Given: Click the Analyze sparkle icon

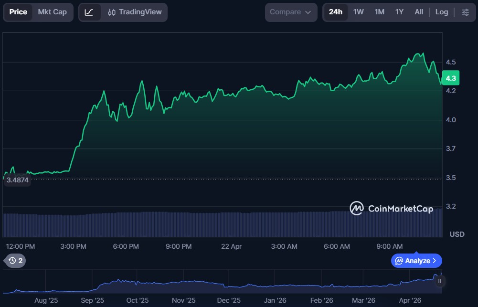Looking at the screenshot, I should 399,261.
